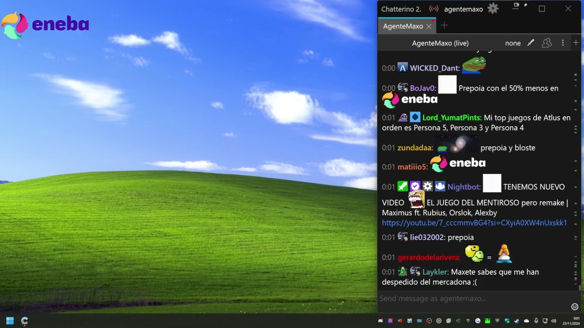Screen dimensions: 584x328
Task: Open WICKED_Dant user card
Action: coord(434,68)
